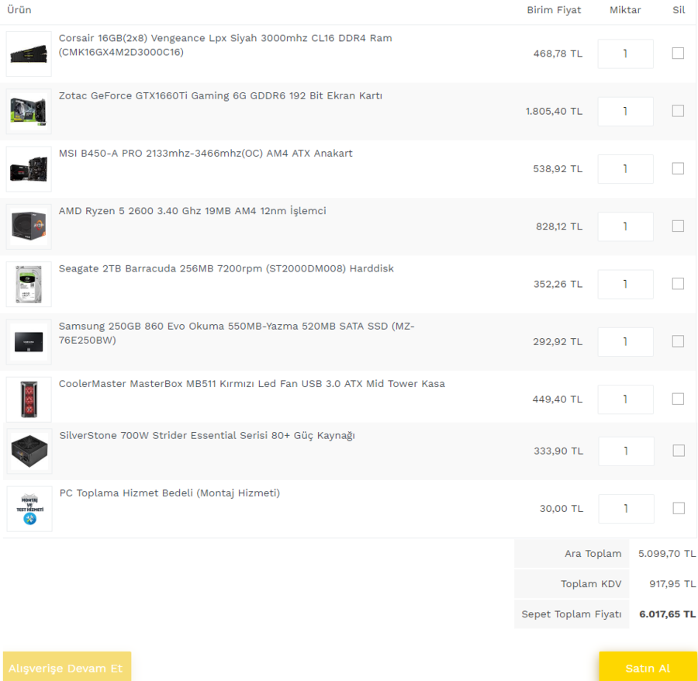
Task: Select the cart total 6.017,65 TL
Action: [x=667, y=614]
